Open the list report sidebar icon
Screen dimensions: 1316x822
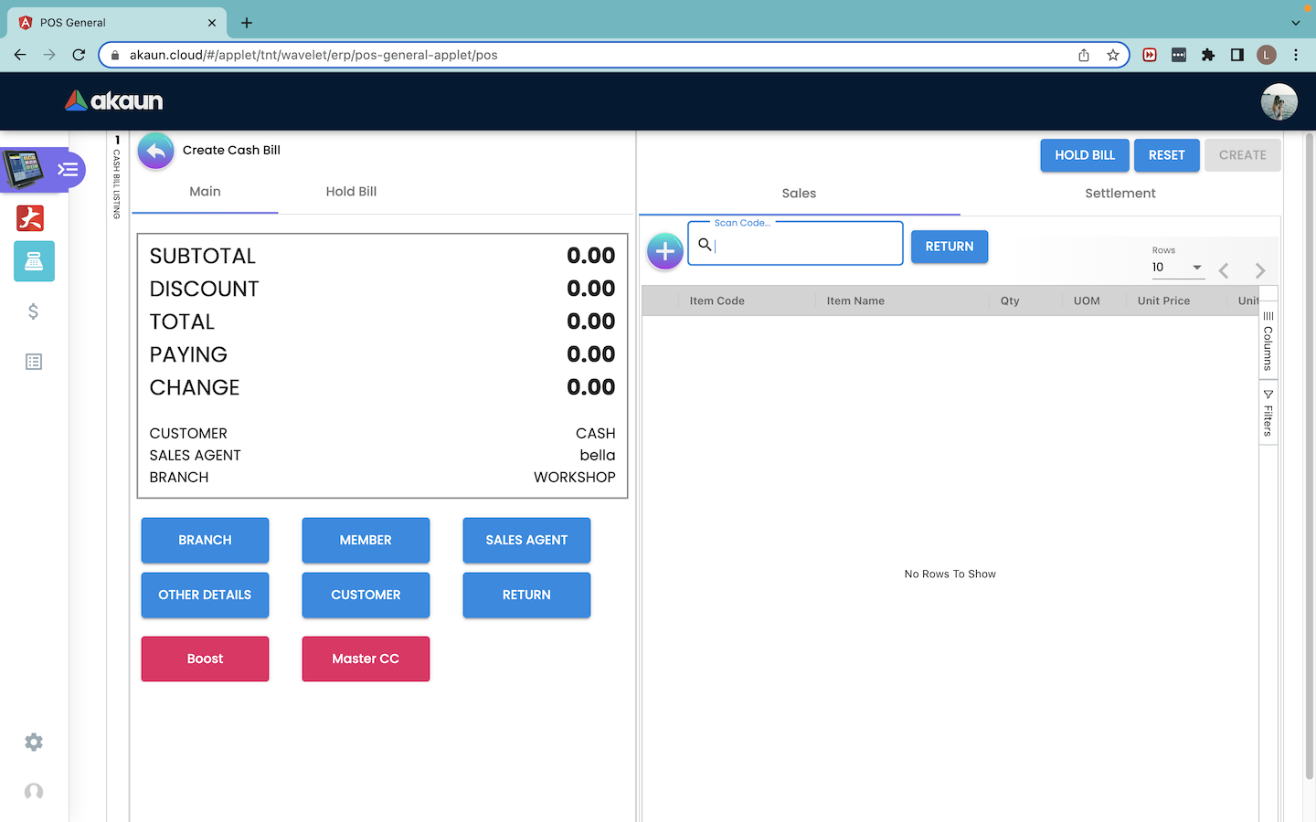34,362
